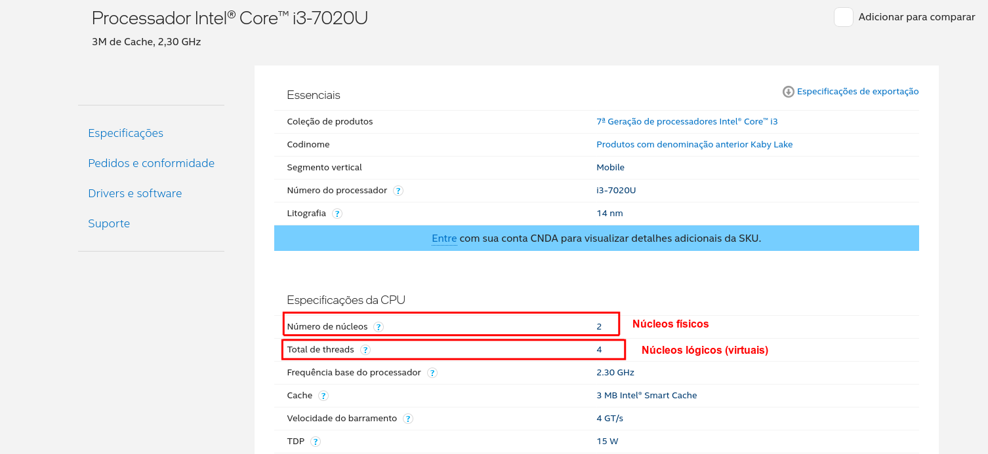Show the Cache help tooltip
The height and width of the screenshot is (454, 988).
point(323,396)
